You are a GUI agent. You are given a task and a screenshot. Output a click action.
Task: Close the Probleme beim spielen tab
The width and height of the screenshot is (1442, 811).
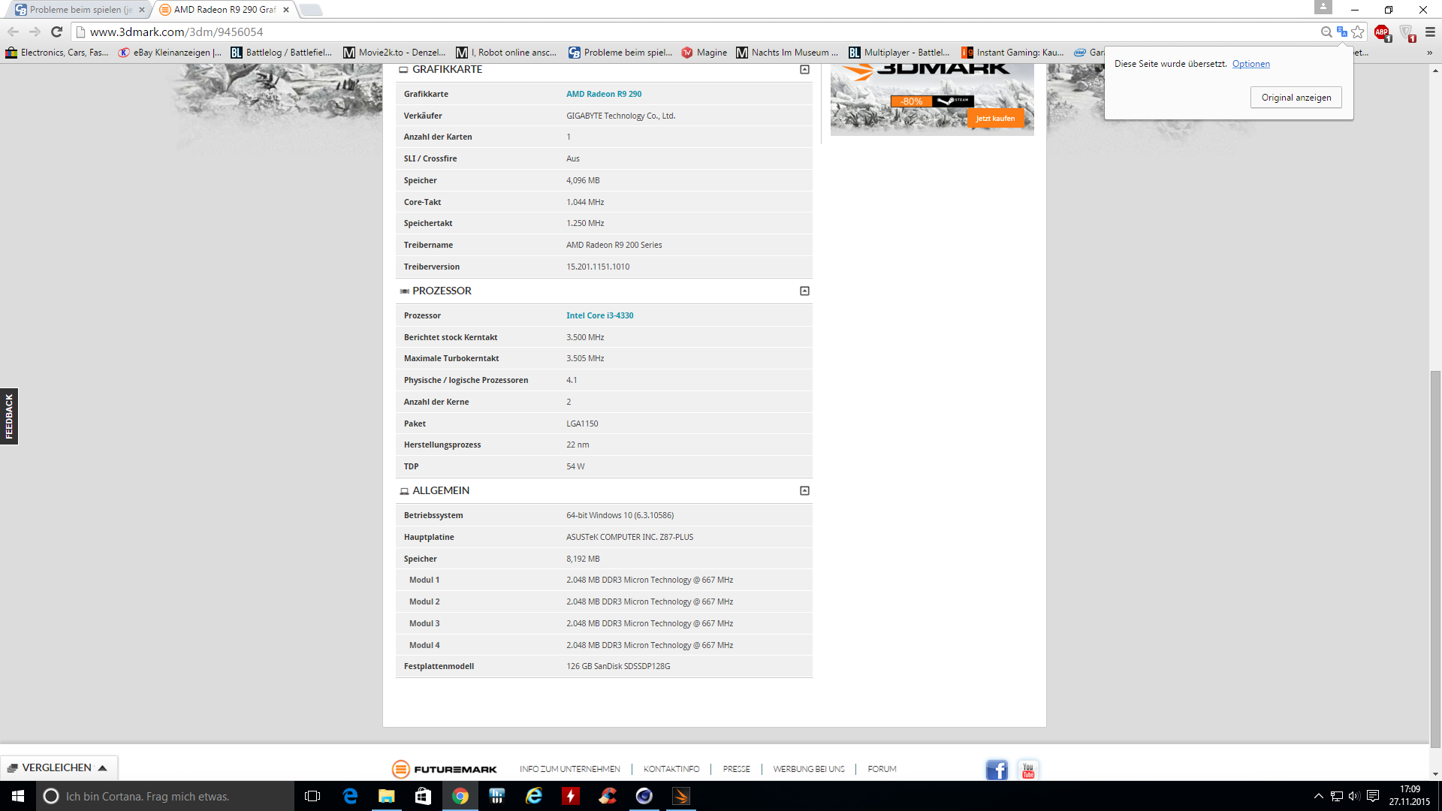coord(142,10)
